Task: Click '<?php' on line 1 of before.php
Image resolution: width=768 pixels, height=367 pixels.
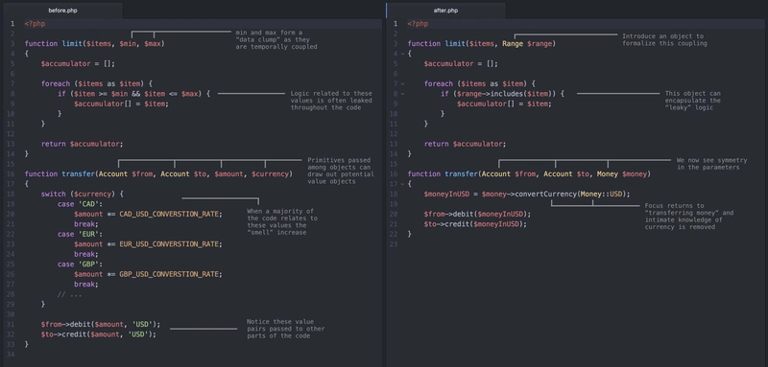Action: click(x=35, y=23)
